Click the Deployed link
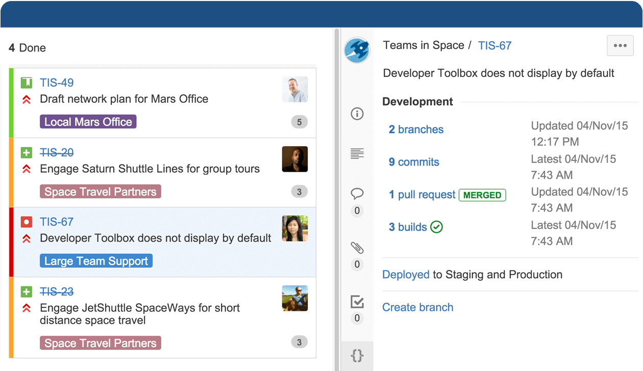 pos(406,275)
